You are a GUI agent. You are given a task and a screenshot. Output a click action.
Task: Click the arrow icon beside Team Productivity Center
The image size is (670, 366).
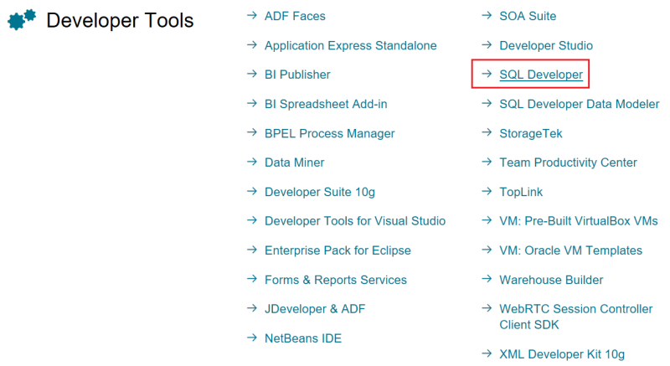tap(487, 162)
